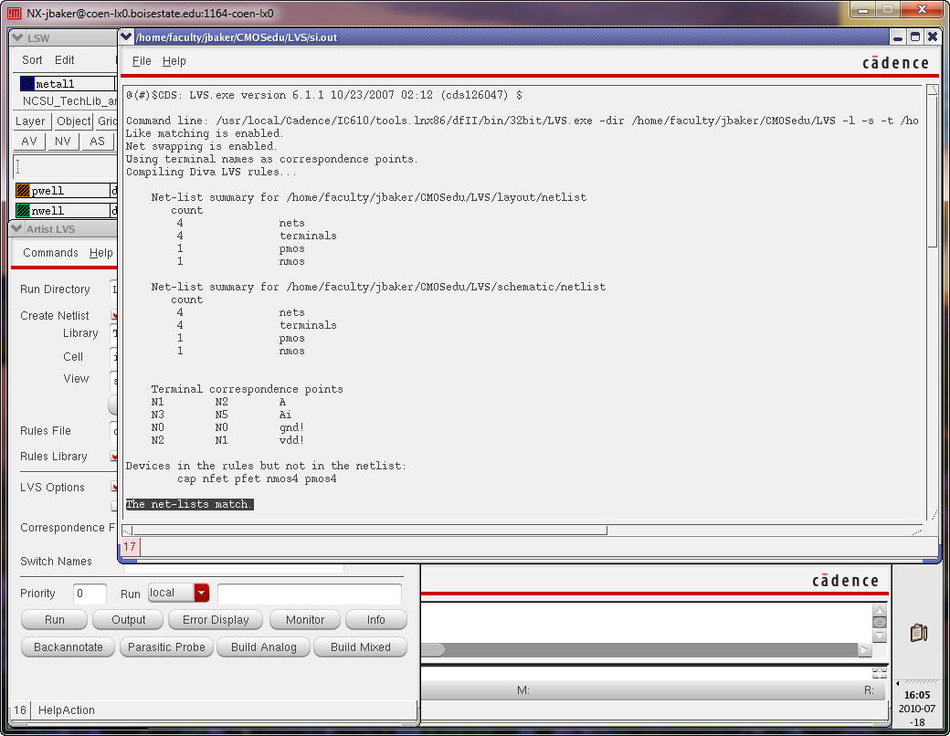Open the LSW window menu chevron
This screenshot has height=736, width=950.
17,37
